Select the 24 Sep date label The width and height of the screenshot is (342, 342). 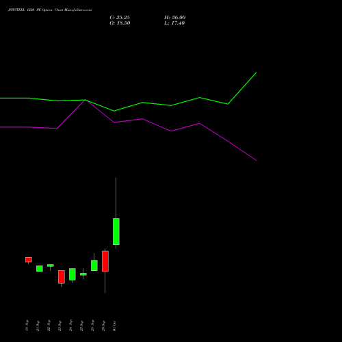click(x=71, y=326)
